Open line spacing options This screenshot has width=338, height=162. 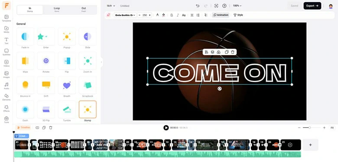[x=198, y=15]
